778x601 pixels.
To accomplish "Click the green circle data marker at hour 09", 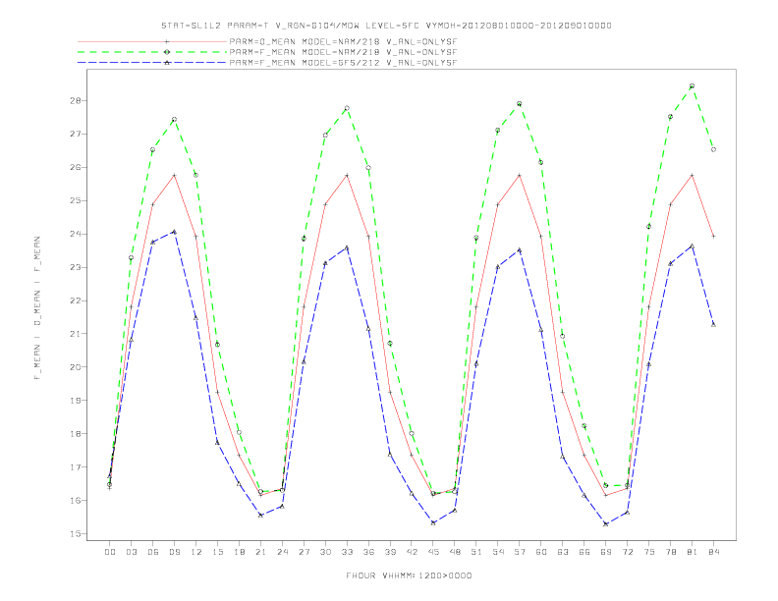I will click(174, 119).
